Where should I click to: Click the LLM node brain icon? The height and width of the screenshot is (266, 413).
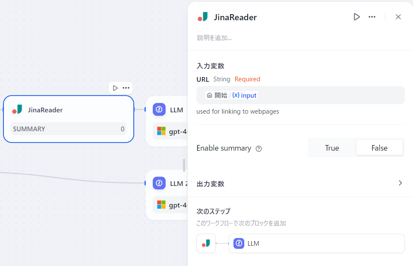point(159,109)
